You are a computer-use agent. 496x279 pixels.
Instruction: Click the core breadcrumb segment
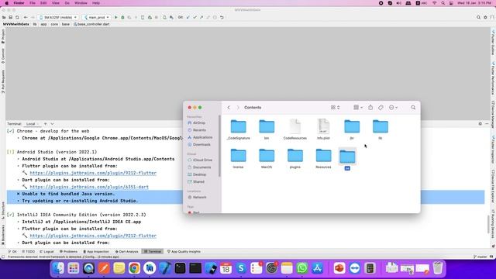click(54, 24)
